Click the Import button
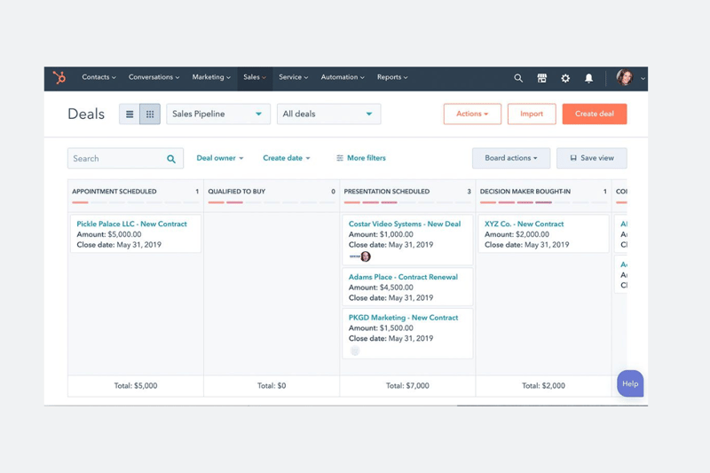 [532, 114]
